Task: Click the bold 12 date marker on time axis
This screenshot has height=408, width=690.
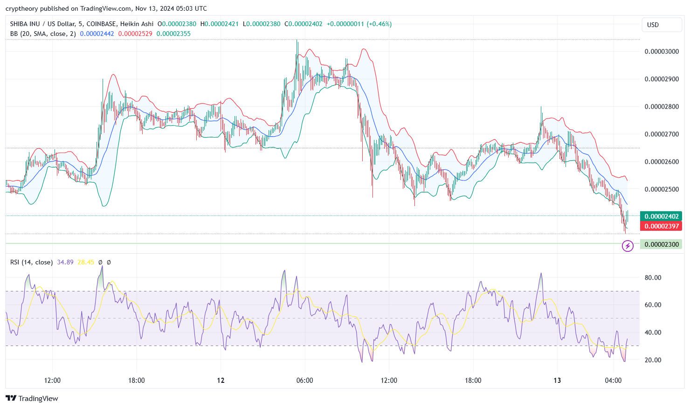Action: point(221,380)
